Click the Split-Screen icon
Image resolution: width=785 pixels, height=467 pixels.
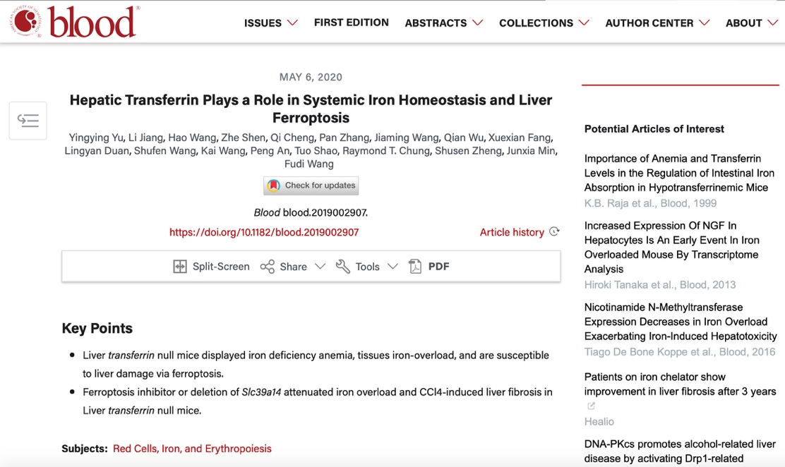pyautogui.click(x=180, y=267)
